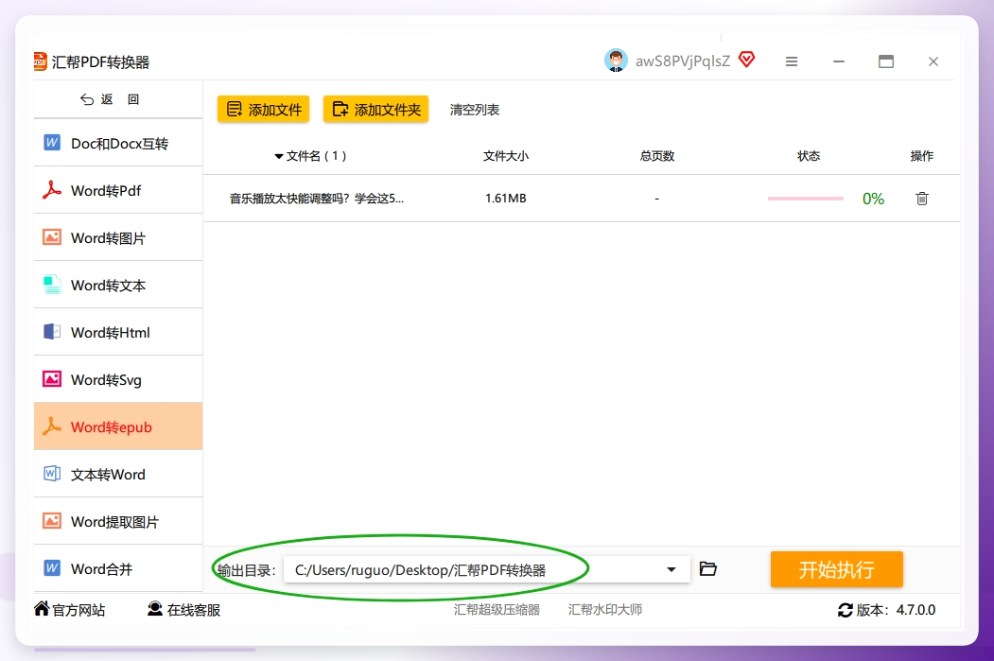
Task: Toggle the file name column sort arrow
Action: point(278,156)
